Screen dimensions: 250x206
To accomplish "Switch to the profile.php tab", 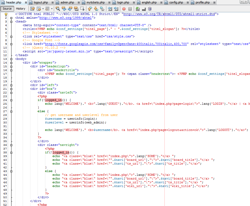I will click(x=203, y=3).
